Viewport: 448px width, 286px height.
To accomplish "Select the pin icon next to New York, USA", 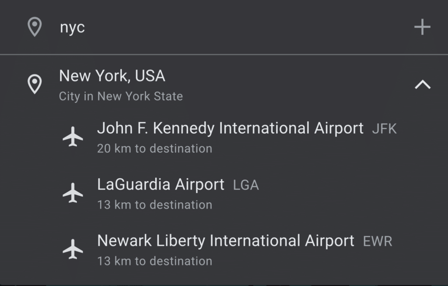I will coord(34,83).
